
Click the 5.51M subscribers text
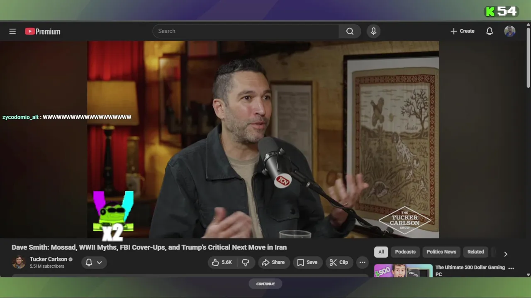click(47, 266)
